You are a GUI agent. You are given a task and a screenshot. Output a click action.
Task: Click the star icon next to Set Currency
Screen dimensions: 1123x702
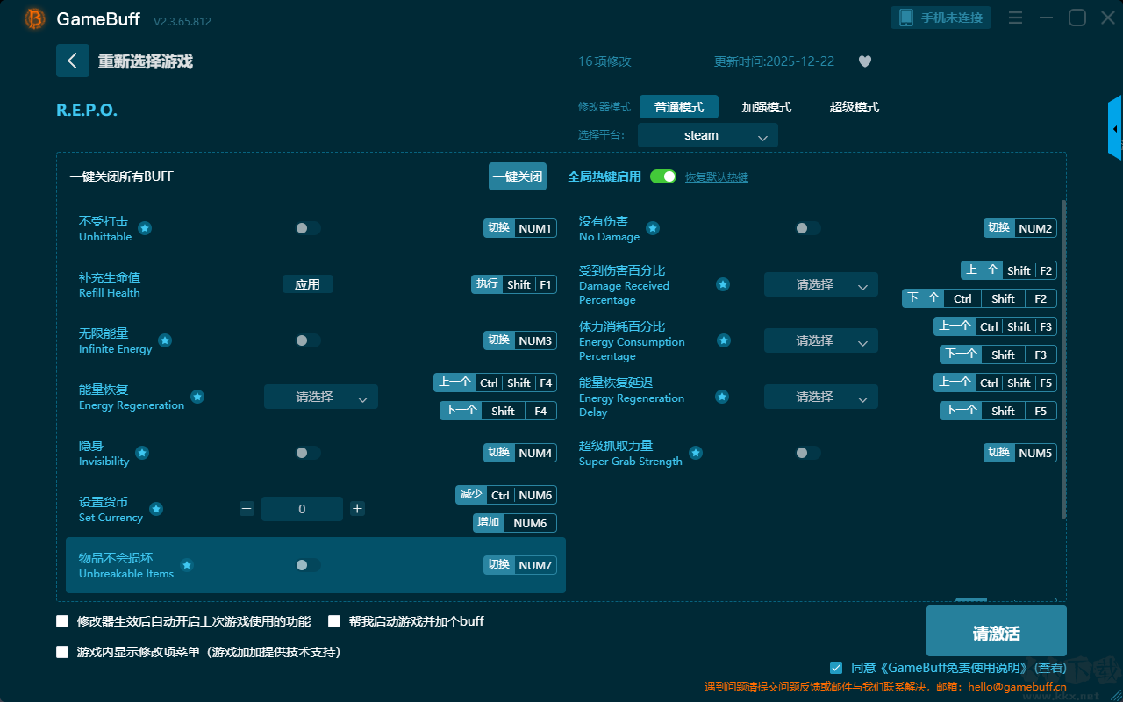(x=155, y=509)
